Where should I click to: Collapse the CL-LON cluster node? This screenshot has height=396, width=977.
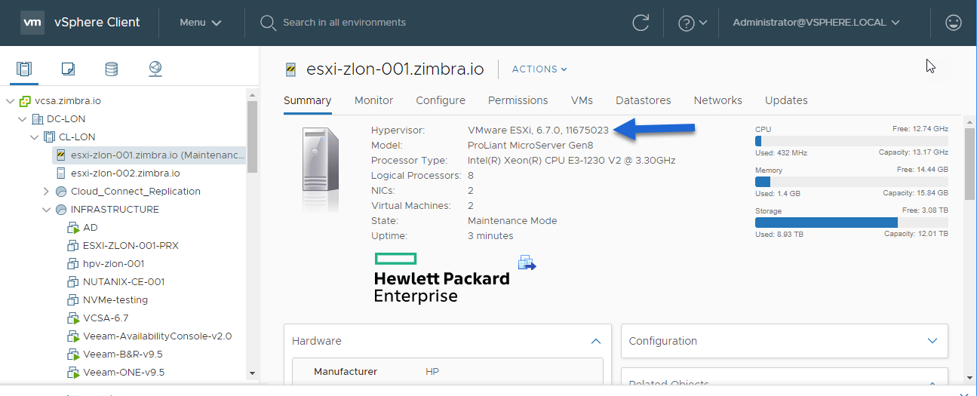coord(35,137)
